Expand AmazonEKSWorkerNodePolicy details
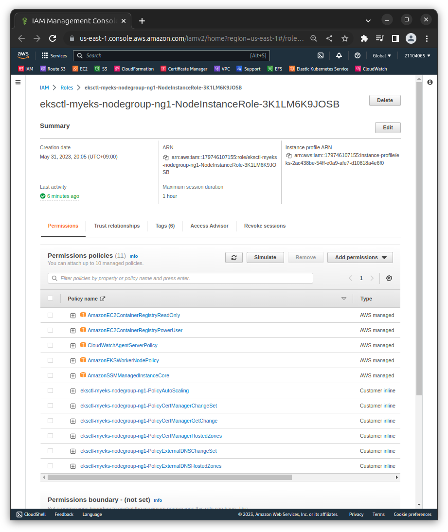Viewport: 448px width, 532px height. tap(73, 361)
